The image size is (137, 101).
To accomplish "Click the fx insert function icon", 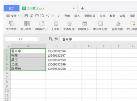I will [x=56, y=39].
